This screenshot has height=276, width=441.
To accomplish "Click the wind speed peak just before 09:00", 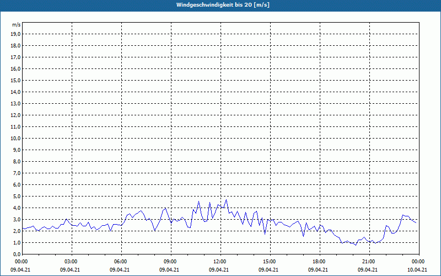I will coord(165,209).
